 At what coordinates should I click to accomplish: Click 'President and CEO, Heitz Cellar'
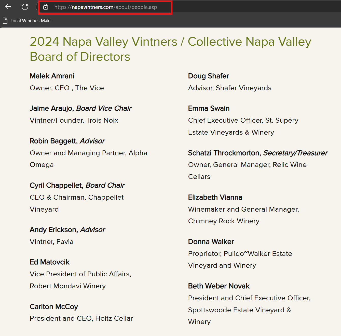[81, 318]
